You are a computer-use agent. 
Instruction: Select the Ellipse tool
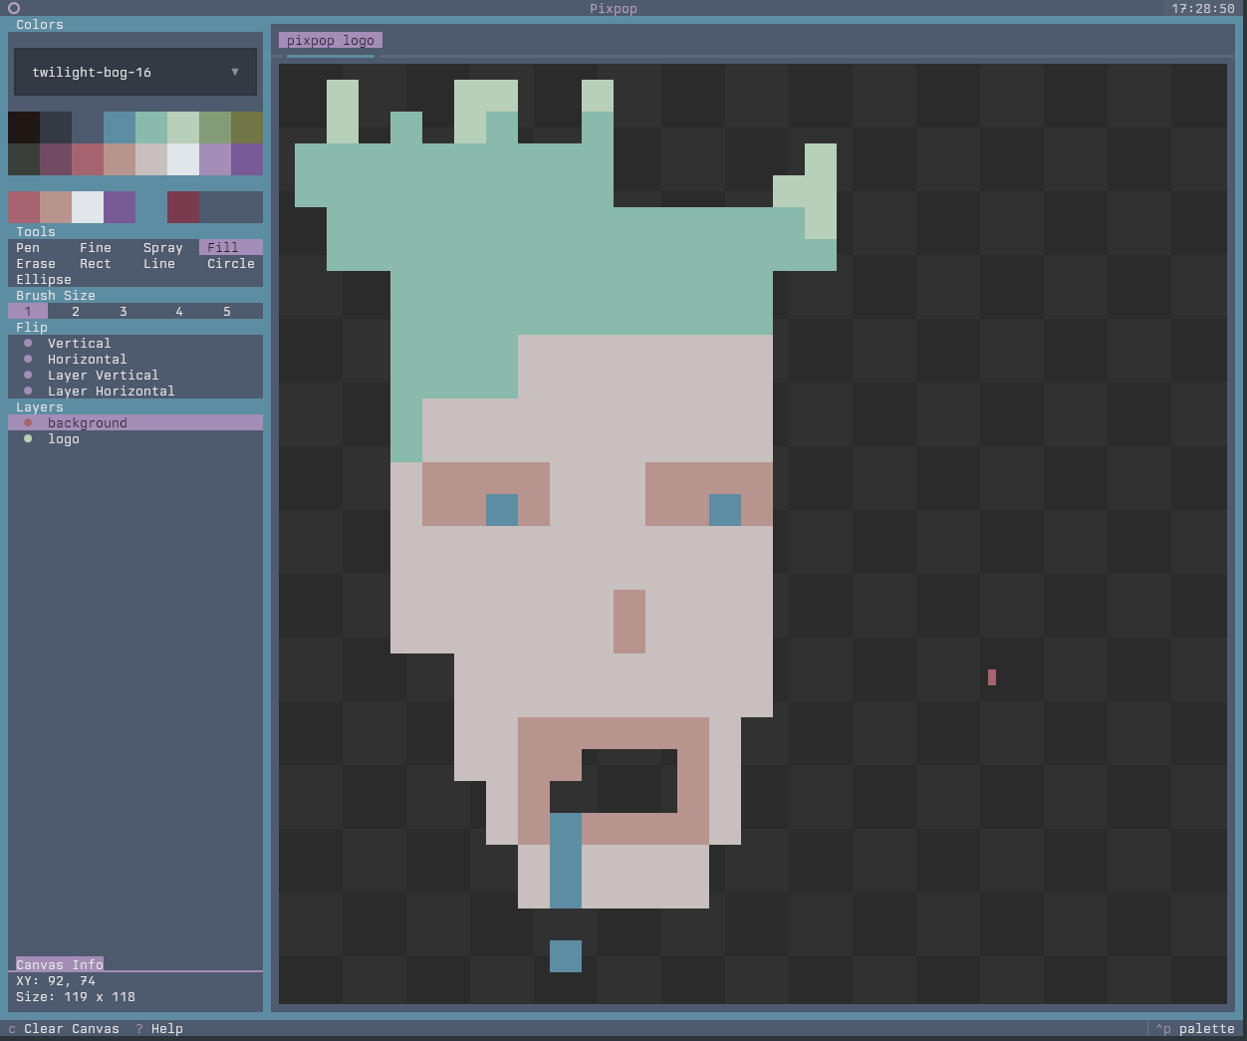pos(44,279)
